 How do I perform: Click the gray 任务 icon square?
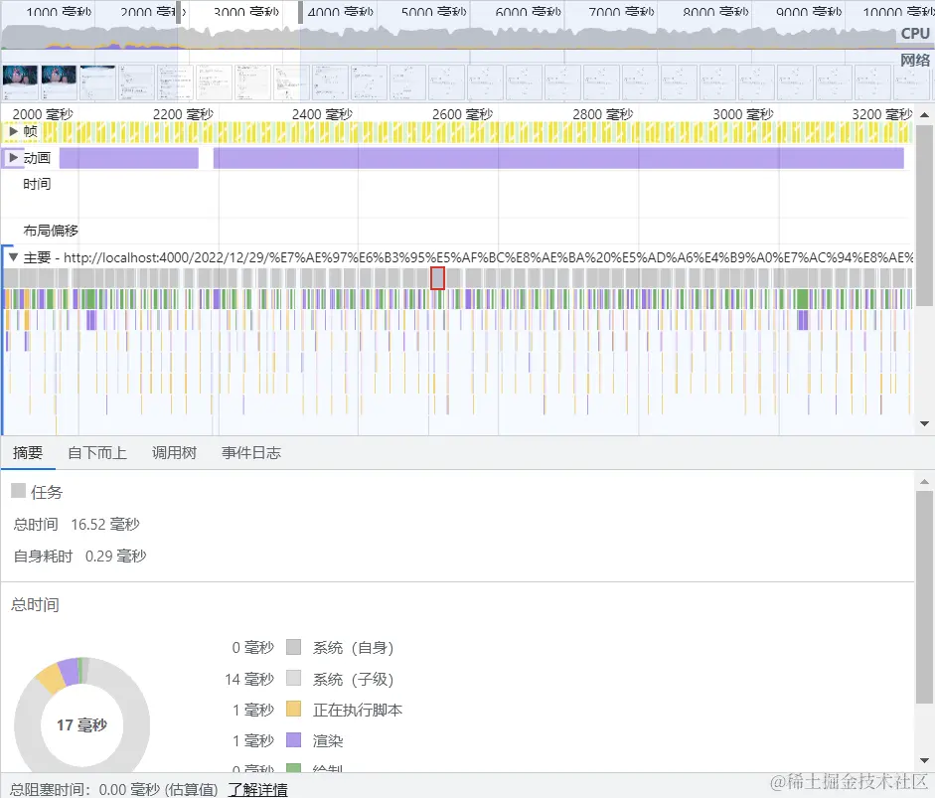click(19, 491)
